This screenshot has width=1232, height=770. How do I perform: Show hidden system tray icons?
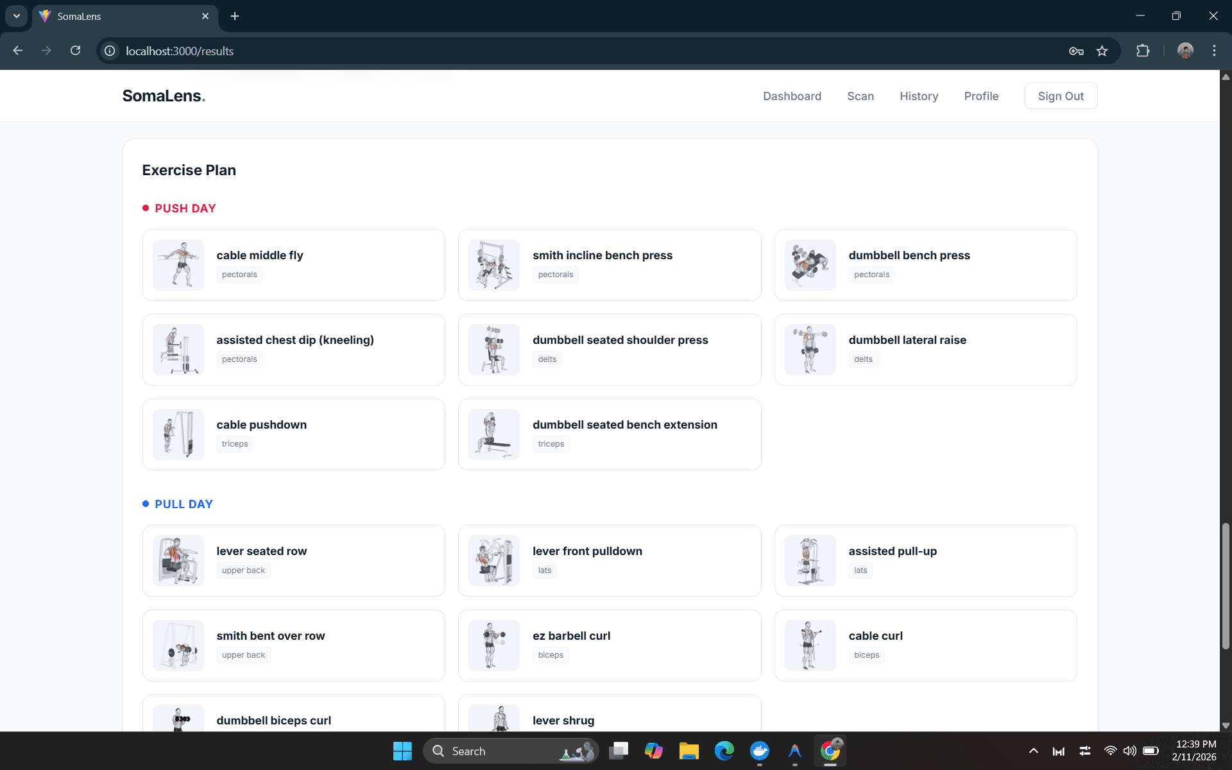(1033, 751)
